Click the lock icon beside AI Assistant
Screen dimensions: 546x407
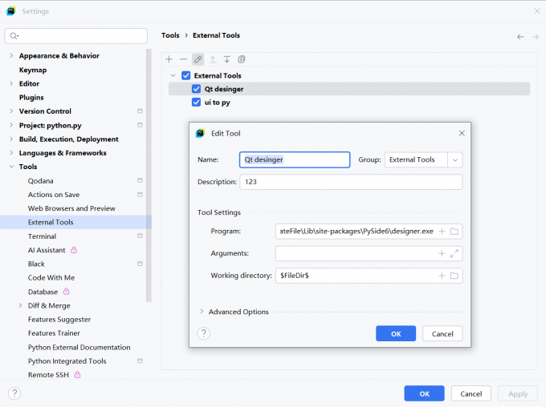click(74, 250)
